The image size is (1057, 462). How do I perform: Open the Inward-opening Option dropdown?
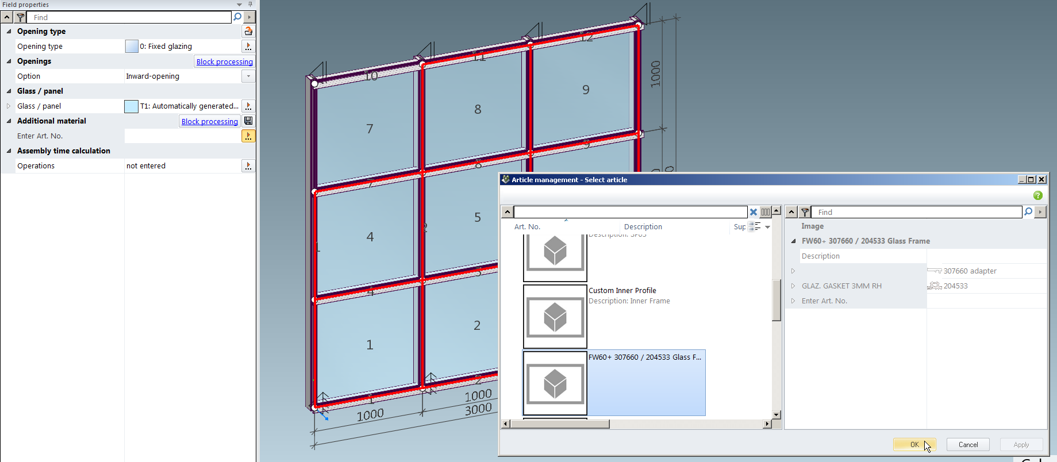point(248,76)
